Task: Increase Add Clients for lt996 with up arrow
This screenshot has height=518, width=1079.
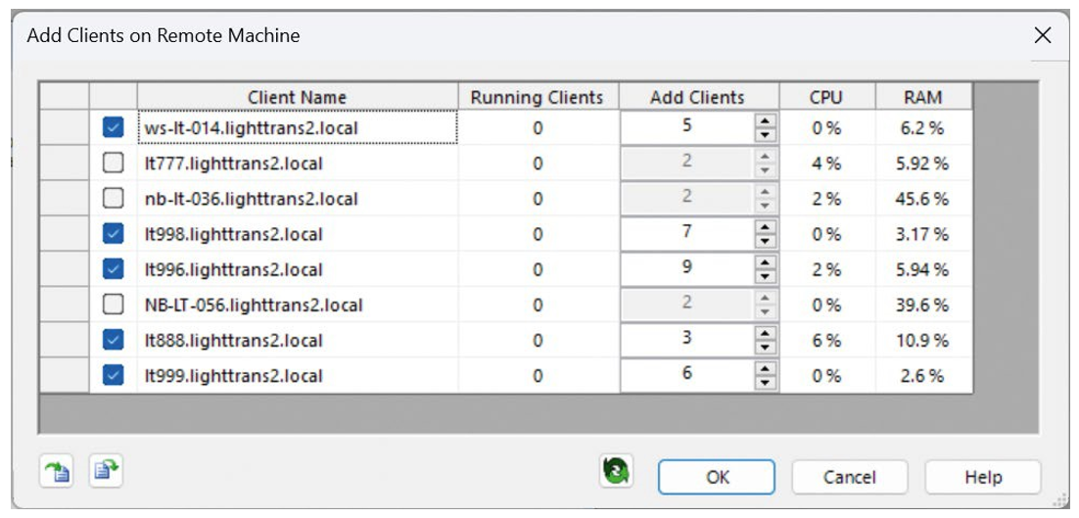Action: pos(765,262)
